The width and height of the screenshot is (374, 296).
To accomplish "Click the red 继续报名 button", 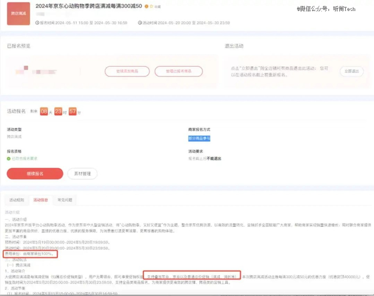I will pyautogui.click(x=35, y=174).
